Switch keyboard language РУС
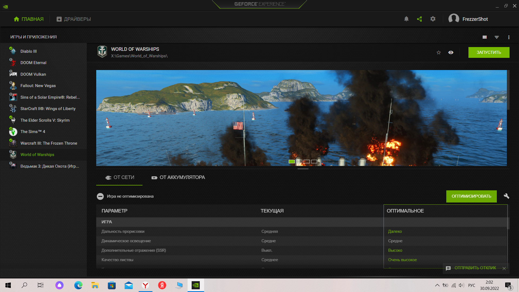The image size is (519, 292). coord(472,285)
